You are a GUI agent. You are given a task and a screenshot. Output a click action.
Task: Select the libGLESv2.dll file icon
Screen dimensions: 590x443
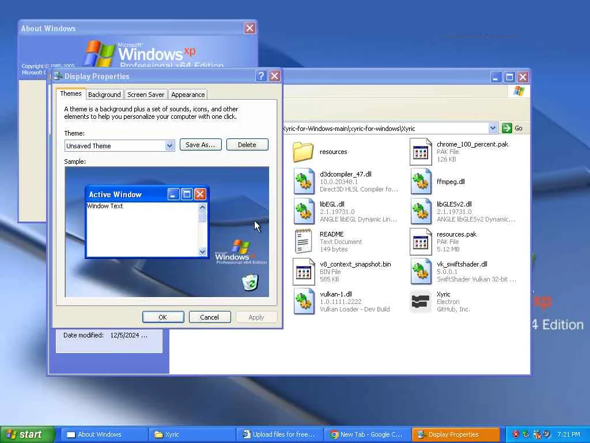[421, 212]
